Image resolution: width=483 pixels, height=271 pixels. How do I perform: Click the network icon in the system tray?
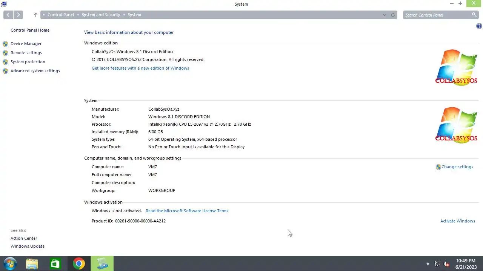coord(437,264)
